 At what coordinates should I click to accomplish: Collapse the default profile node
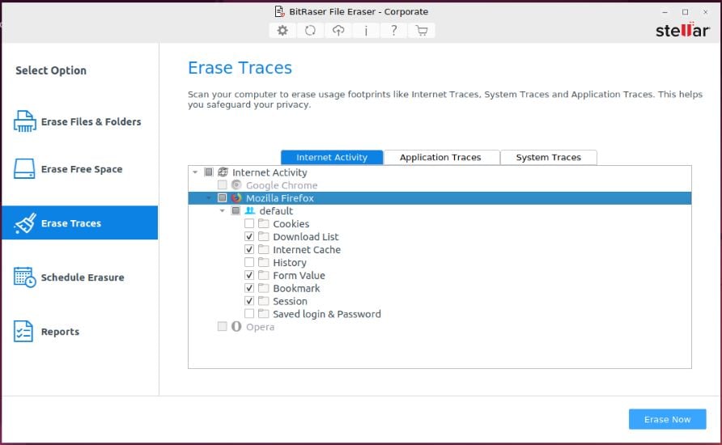click(223, 210)
